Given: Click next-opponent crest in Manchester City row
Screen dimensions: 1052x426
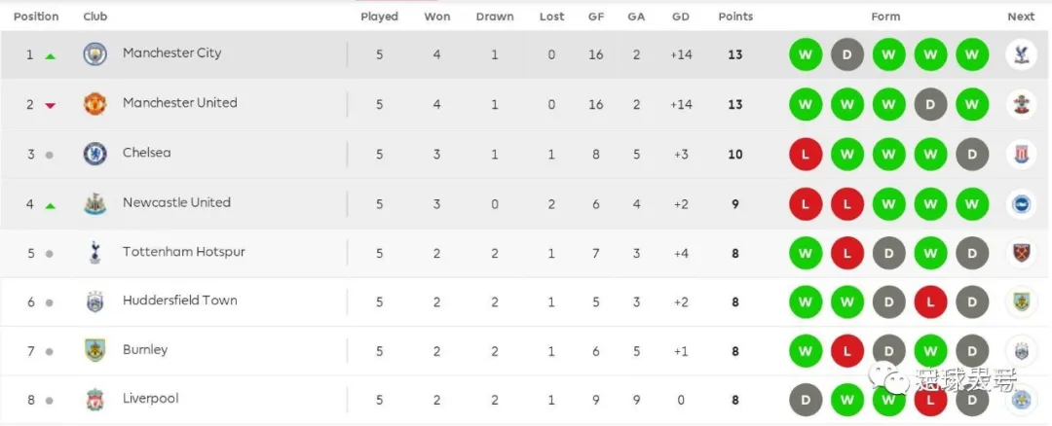Looking at the screenshot, I should tap(1021, 54).
